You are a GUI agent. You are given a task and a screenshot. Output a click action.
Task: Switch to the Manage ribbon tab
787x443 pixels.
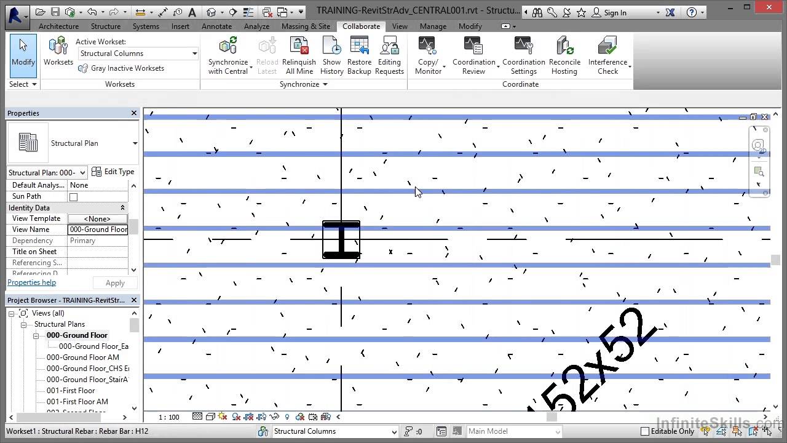coord(433,26)
